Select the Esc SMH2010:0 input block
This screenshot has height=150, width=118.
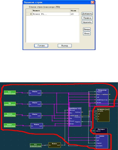(x=10, y=93)
